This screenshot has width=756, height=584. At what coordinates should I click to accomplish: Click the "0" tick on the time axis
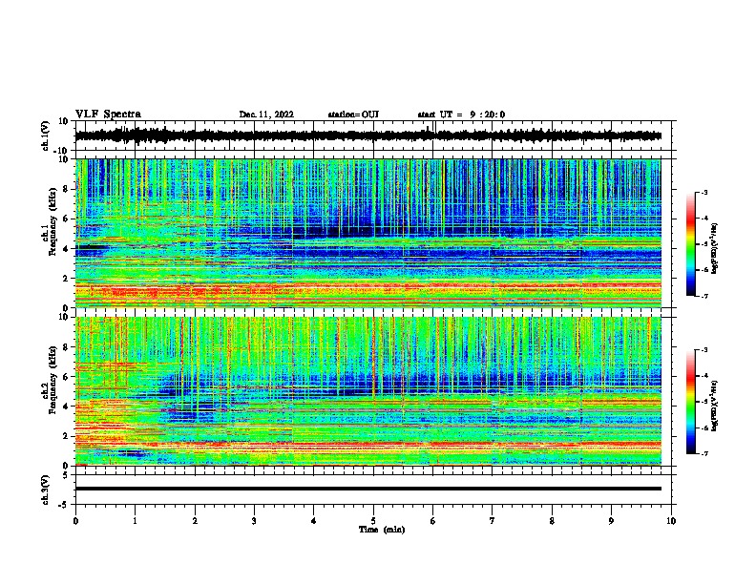(75, 521)
